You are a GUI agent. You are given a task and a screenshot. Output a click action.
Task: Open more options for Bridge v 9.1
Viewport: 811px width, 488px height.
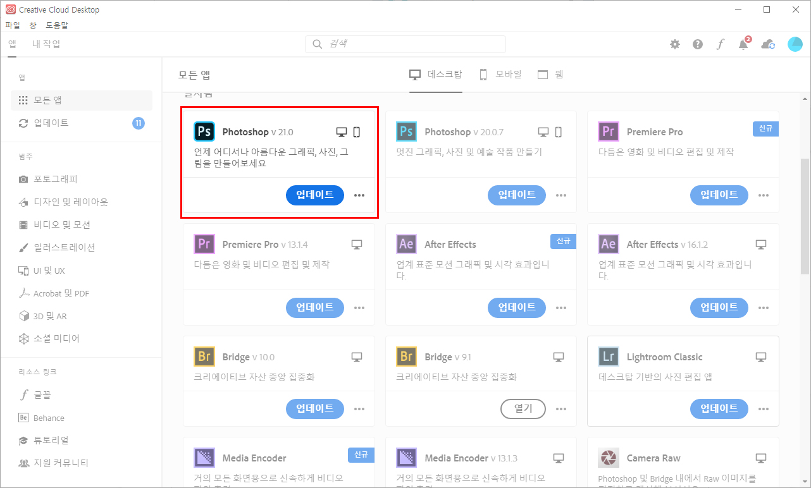(561, 409)
